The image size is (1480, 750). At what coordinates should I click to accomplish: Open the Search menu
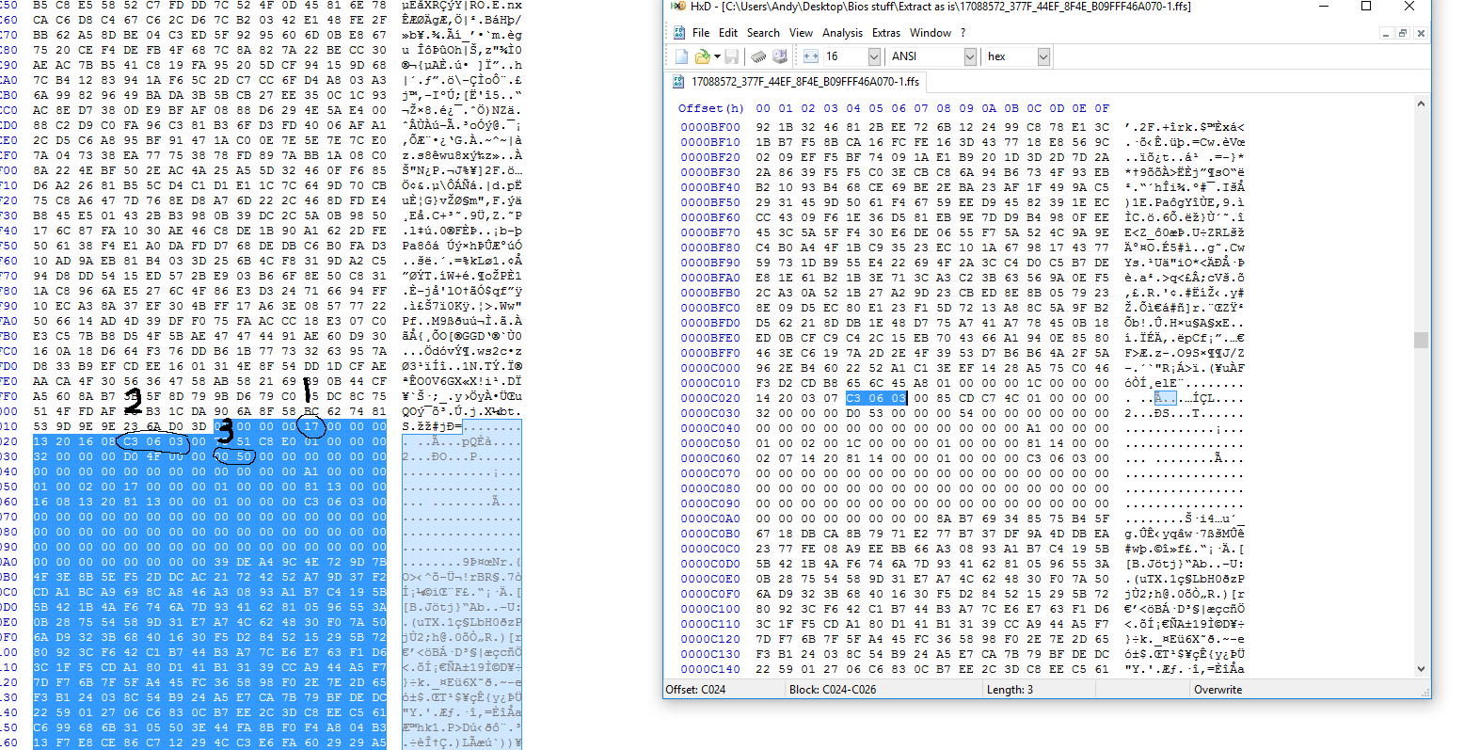(x=763, y=33)
